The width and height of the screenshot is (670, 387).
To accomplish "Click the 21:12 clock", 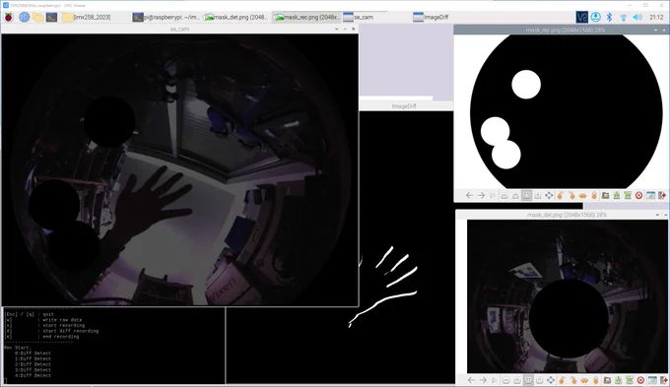I will click(x=656, y=17).
